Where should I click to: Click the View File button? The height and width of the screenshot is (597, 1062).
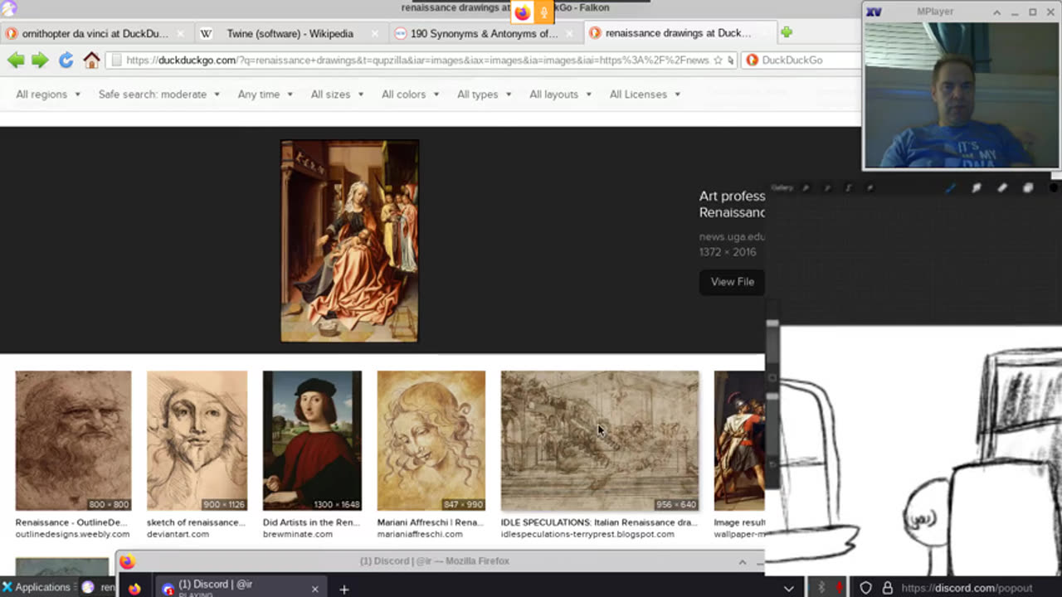tap(732, 282)
